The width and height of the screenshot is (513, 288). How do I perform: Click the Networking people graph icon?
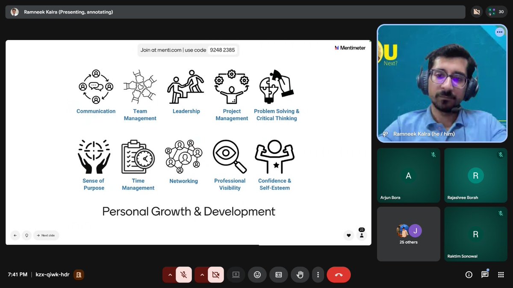[x=184, y=157]
